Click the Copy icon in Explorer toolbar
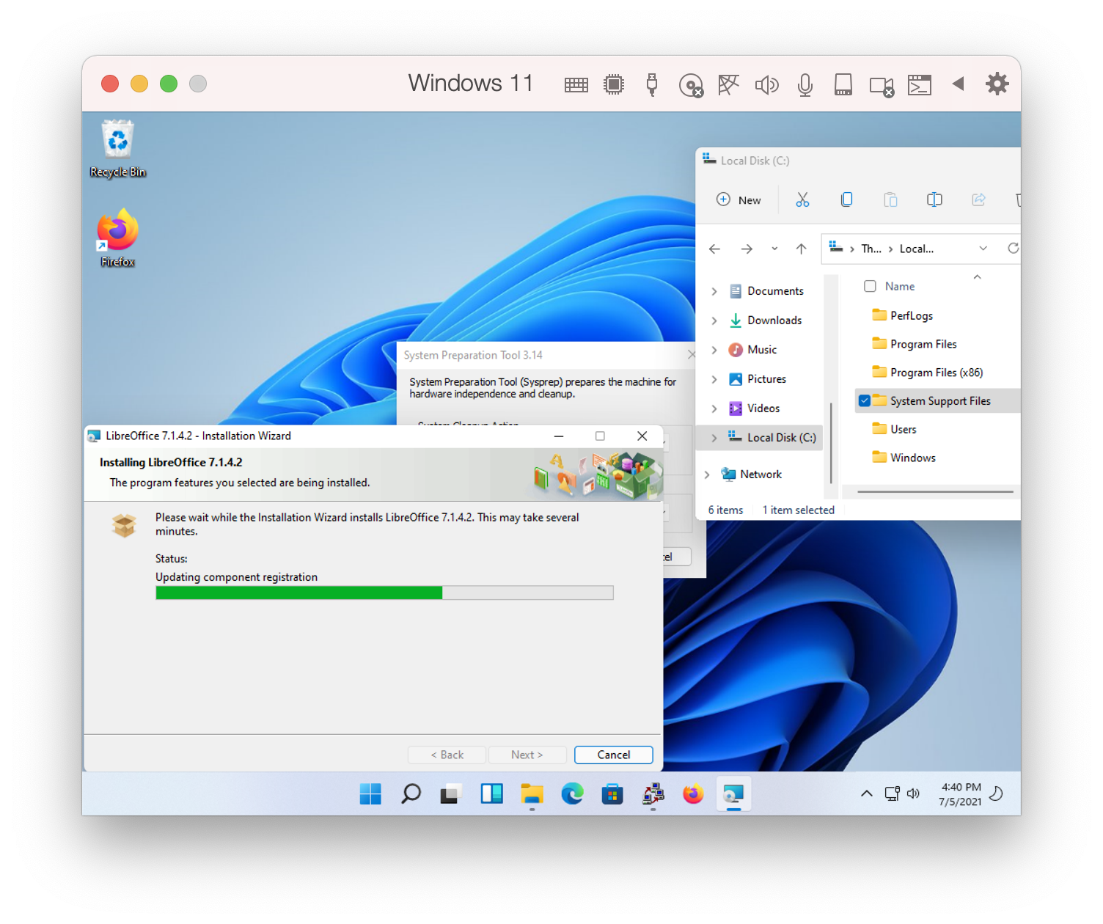1103x924 pixels. pos(846,199)
